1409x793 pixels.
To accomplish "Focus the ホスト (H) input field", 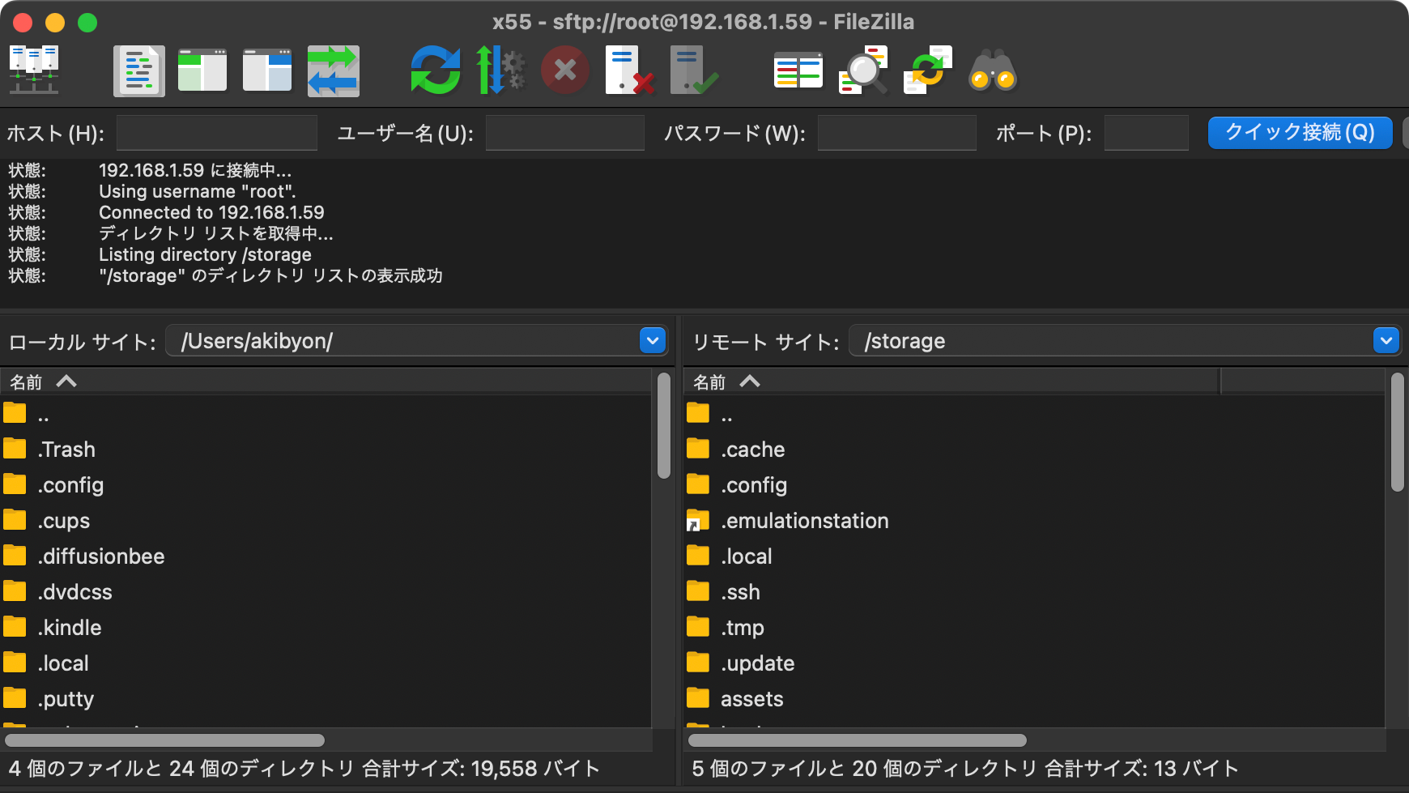I will point(216,133).
